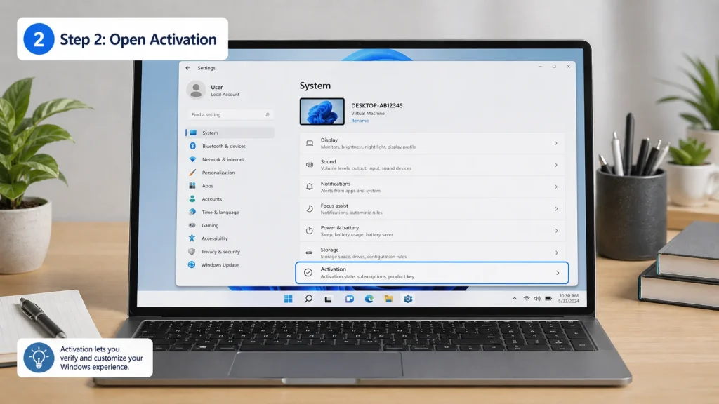719x404 pixels.
Task: Select the Notifications bell icon
Action: point(309,187)
